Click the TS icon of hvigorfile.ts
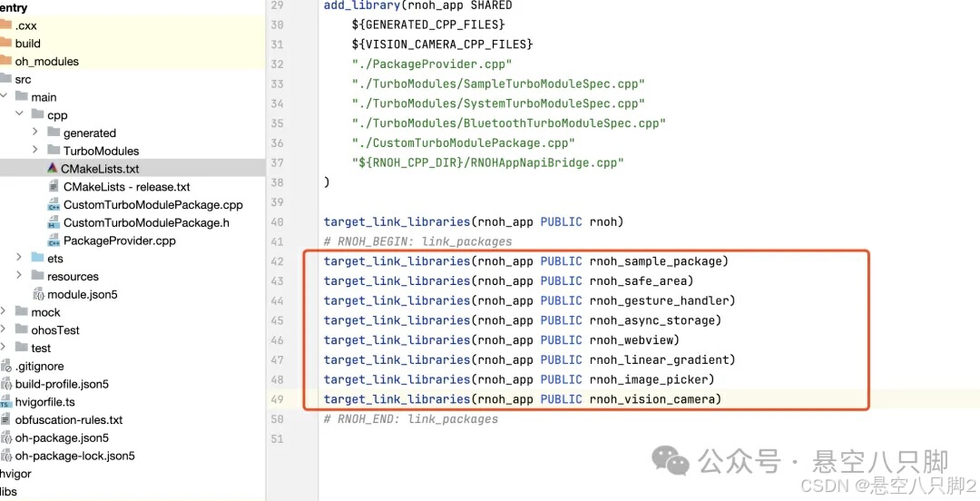The width and height of the screenshot is (980, 501). [x=5, y=402]
